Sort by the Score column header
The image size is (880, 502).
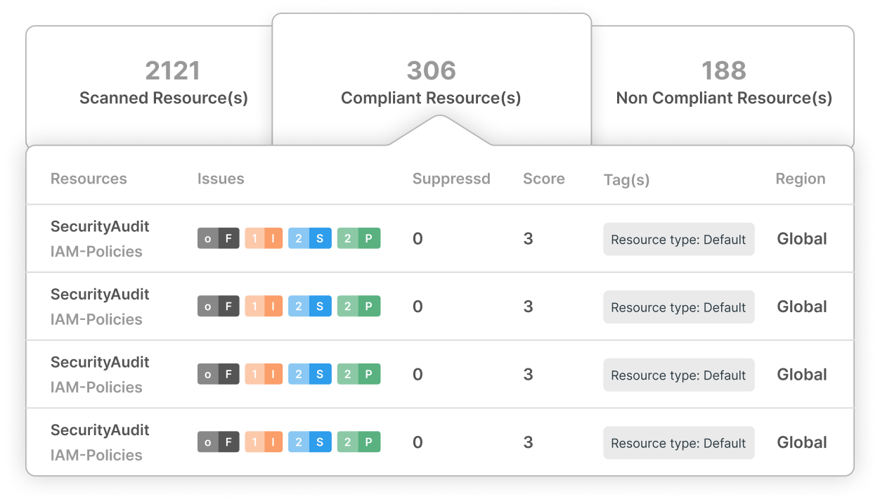pyautogui.click(x=543, y=179)
